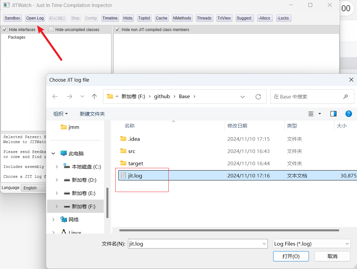Open the Log Files (*.log) filter dropdown

point(311,244)
